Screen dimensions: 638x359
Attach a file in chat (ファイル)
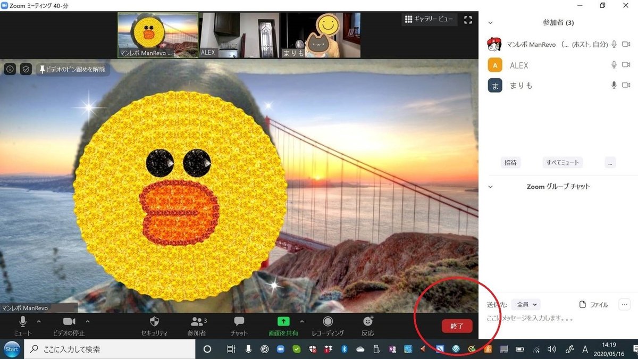point(593,305)
